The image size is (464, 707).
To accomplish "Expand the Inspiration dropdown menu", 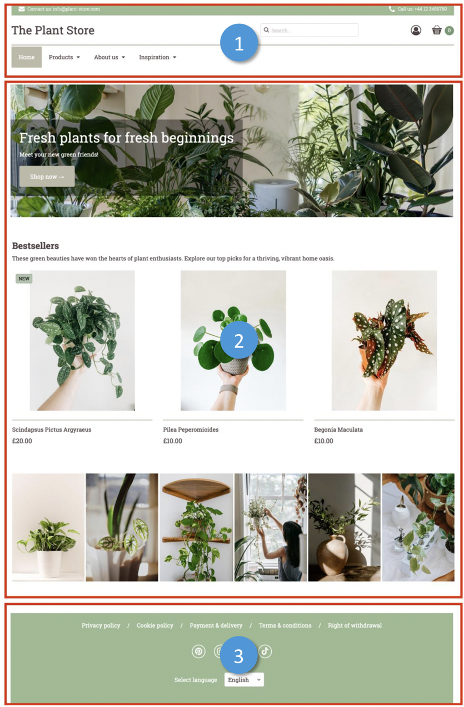I will click(158, 57).
